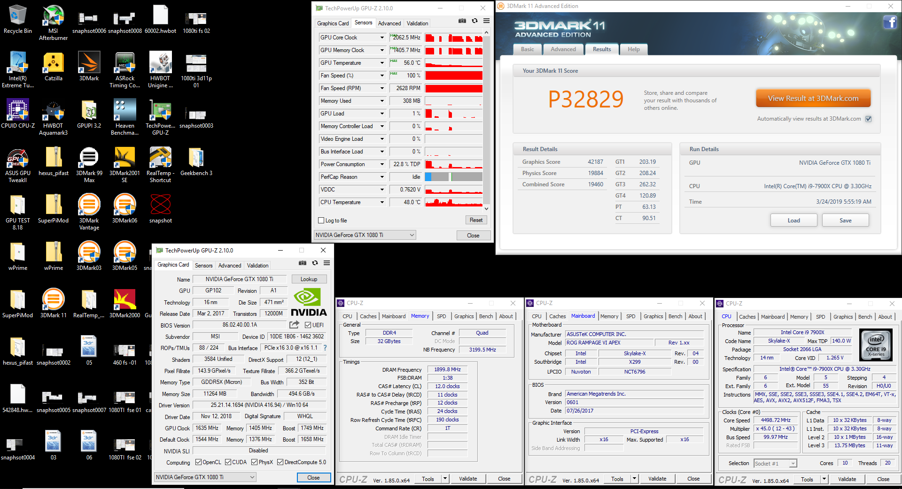Click Facebook icon in 3DMark 11
Viewport: 902px width, 489px height.
click(x=890, y=22)
